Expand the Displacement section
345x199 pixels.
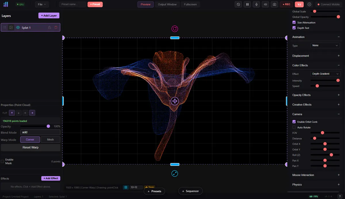(x=339, y=56)
